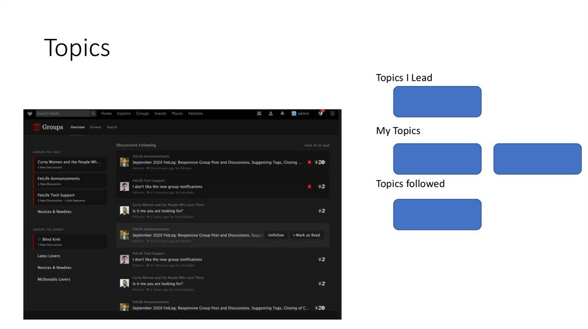Click the mark all as read link
Image resolution: width=588 pixels, height=329 pixels.
(x=317, y=145)
